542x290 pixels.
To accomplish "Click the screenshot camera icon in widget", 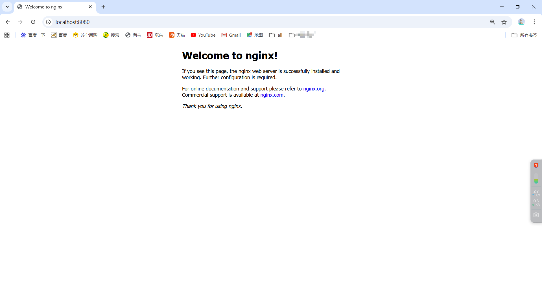I will tap(536, 215).
